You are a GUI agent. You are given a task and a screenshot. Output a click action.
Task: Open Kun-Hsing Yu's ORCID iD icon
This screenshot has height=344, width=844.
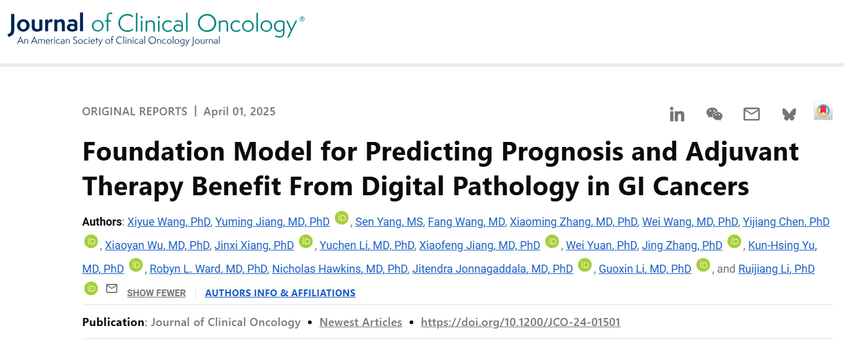136,265
